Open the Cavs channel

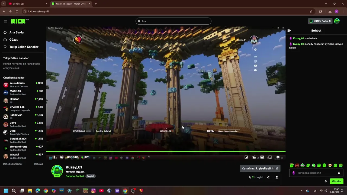click(x=23, y=124)
